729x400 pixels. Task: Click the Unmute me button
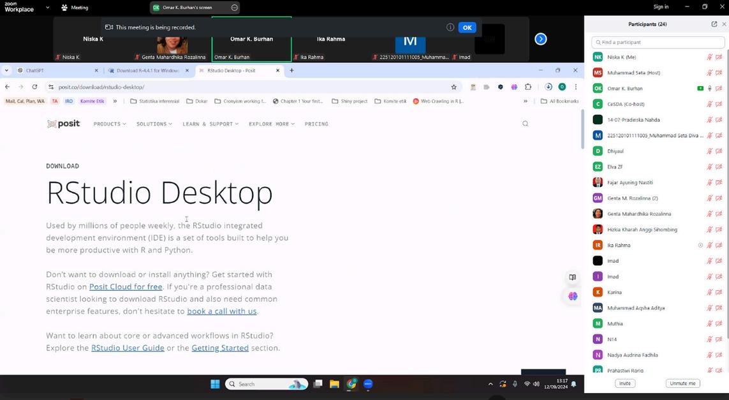pos(682,383)
